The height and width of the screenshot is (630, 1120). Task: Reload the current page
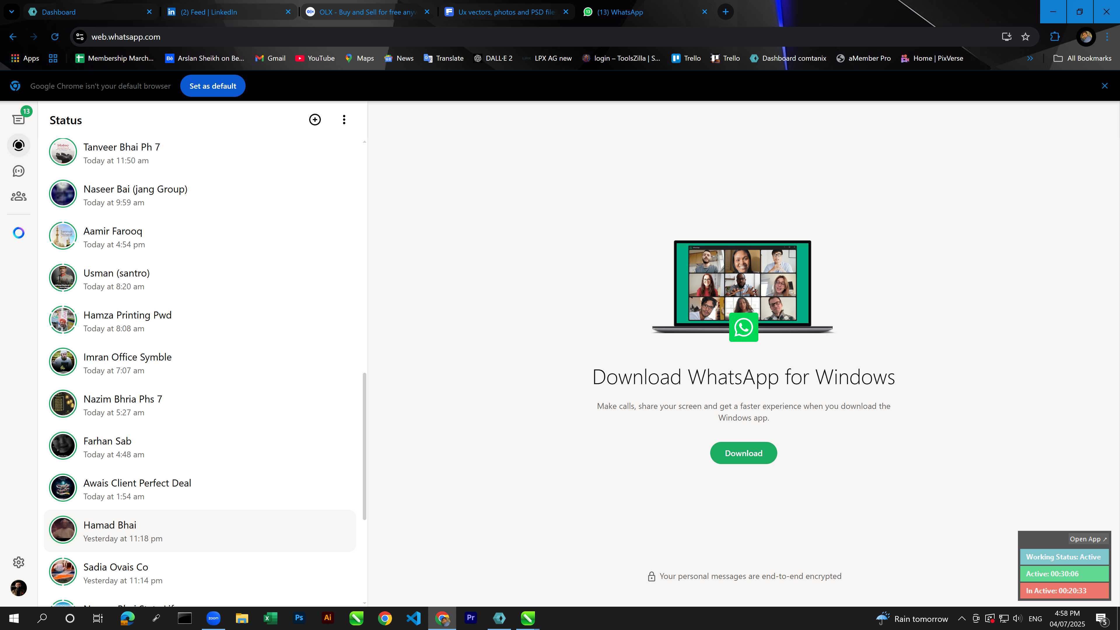[55, 37]
